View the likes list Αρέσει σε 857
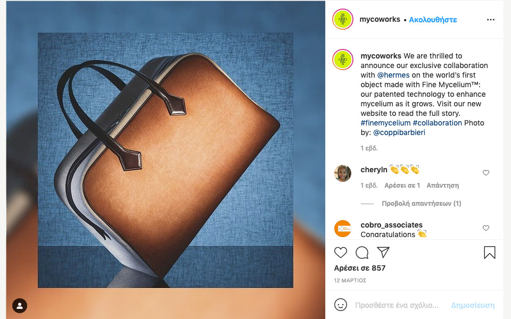The image size is (511, 319). (360, 268)
